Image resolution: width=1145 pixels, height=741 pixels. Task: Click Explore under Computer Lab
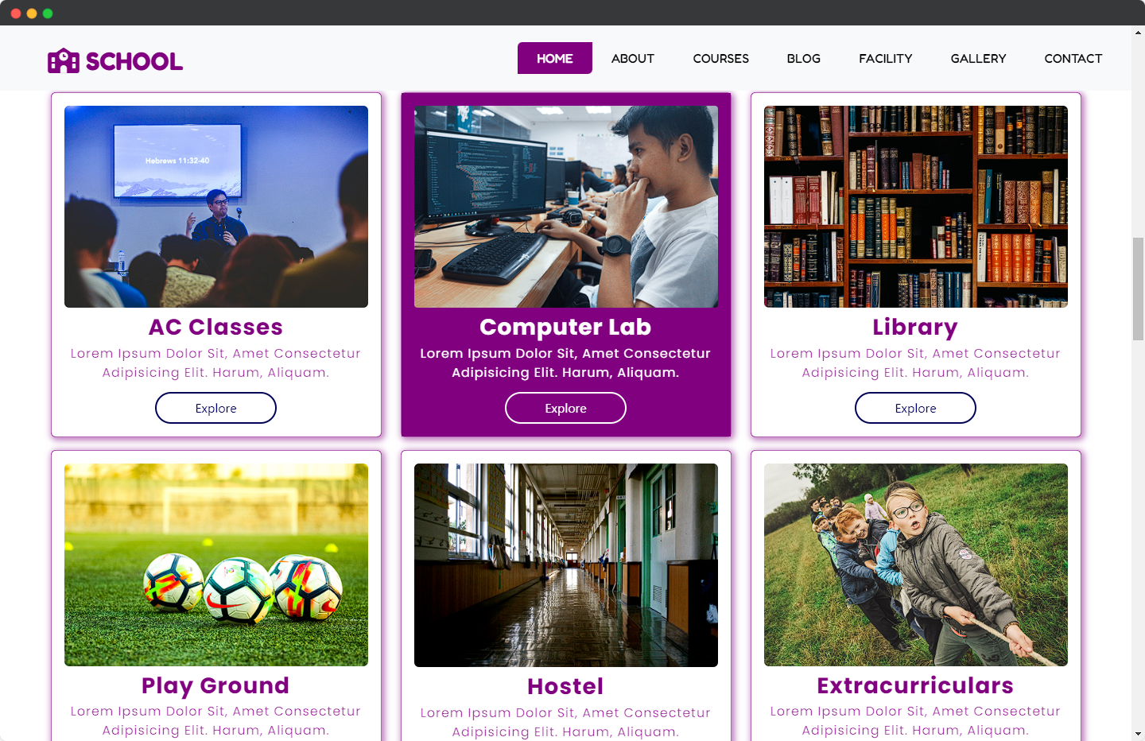point(566,408)
